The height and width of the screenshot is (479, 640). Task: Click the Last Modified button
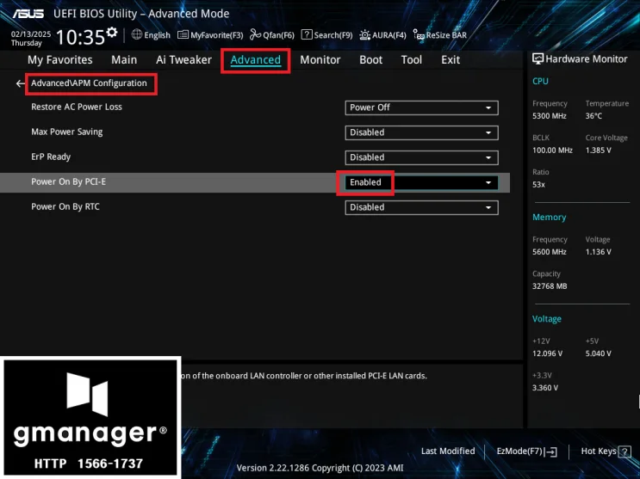pos(448,451)
